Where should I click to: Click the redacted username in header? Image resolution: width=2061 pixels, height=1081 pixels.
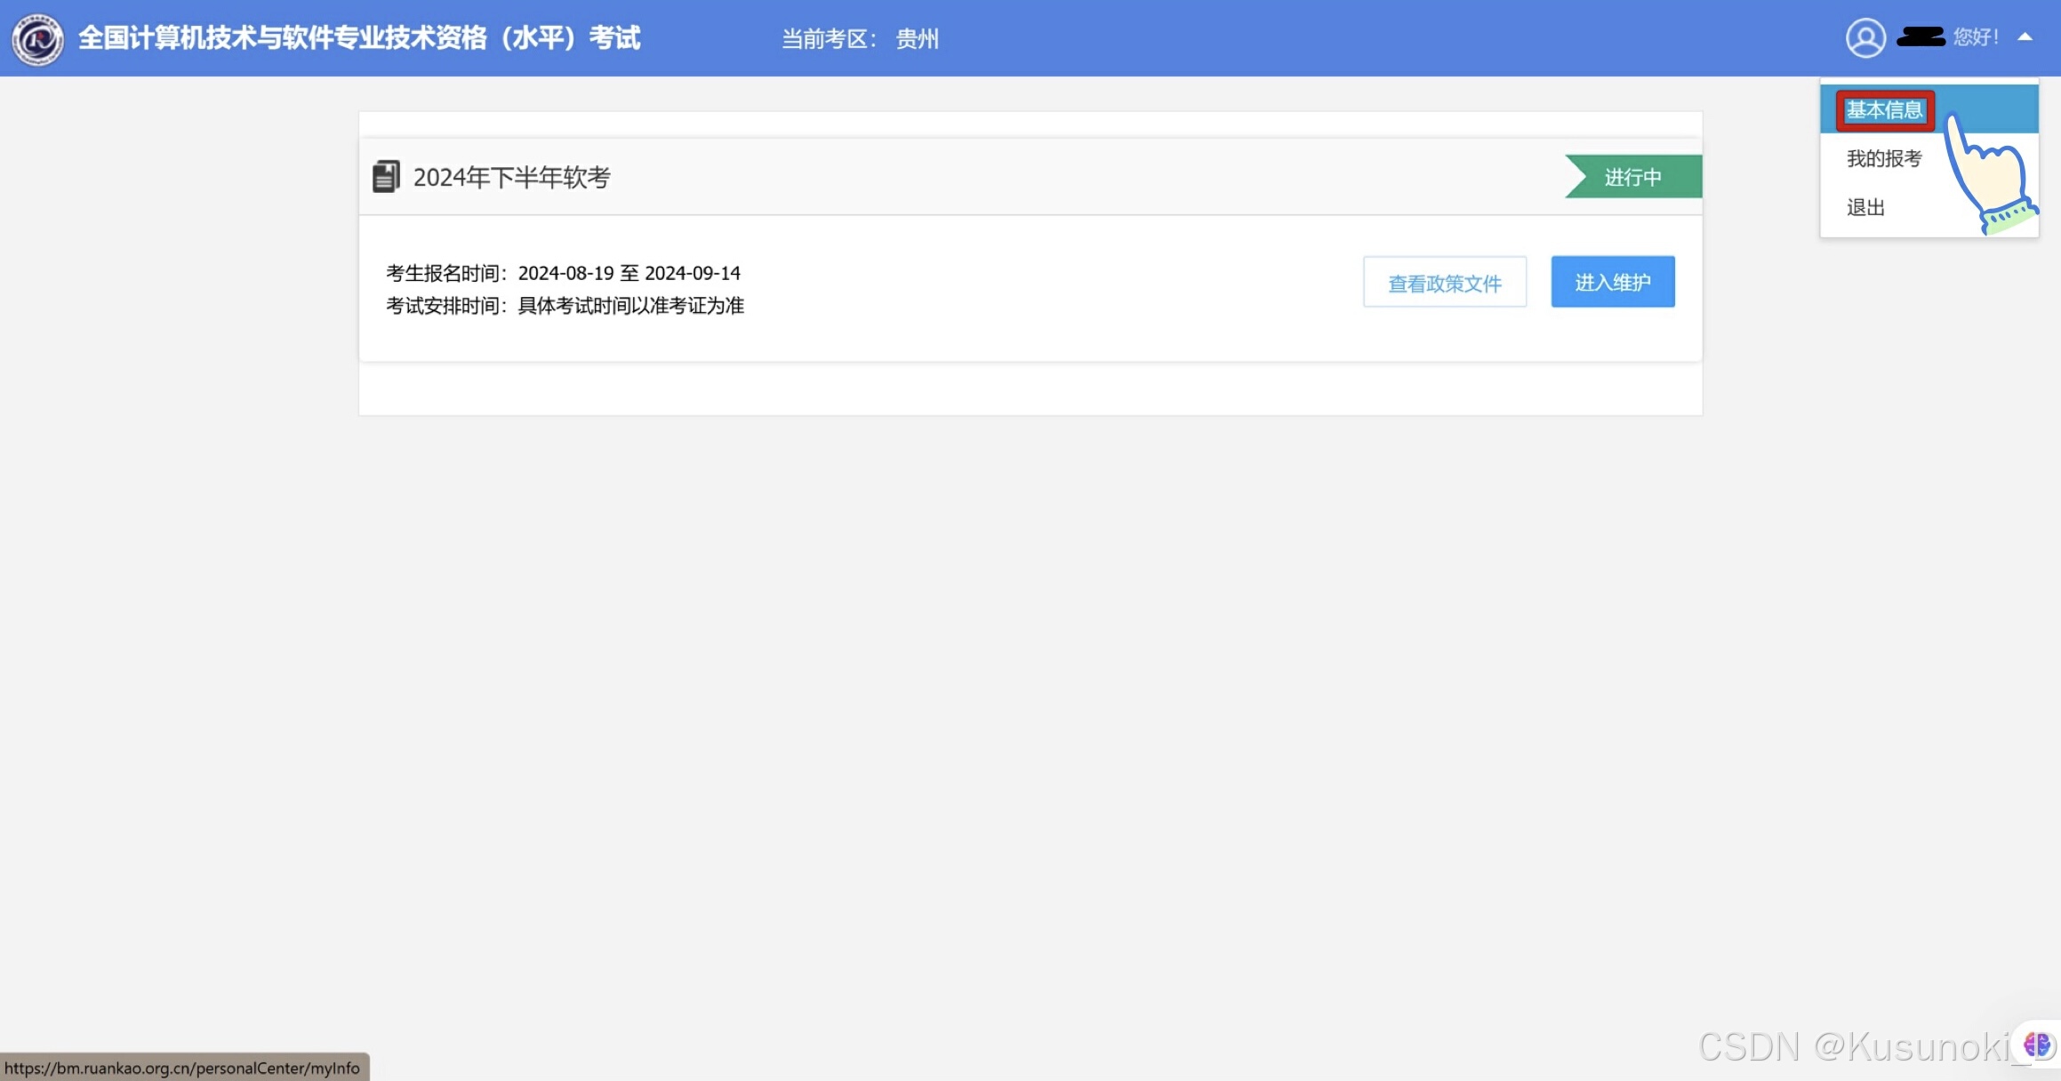pos(1921,37)
